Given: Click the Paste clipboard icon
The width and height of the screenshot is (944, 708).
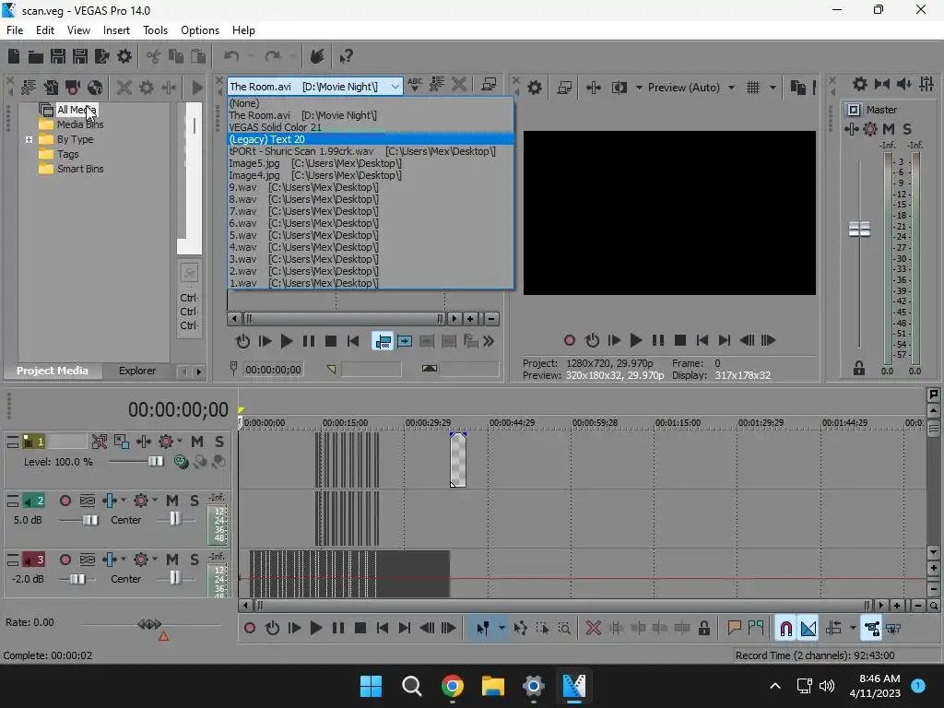Looking at the screenshot, I should click(x=197, y=56).
